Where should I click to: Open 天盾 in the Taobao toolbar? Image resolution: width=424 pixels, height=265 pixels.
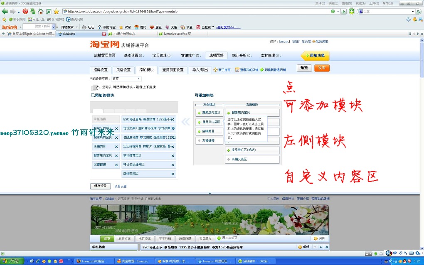171,27
